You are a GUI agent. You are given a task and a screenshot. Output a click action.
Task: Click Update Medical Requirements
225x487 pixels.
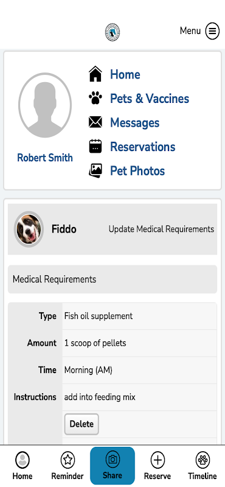[x=161, y=229]
